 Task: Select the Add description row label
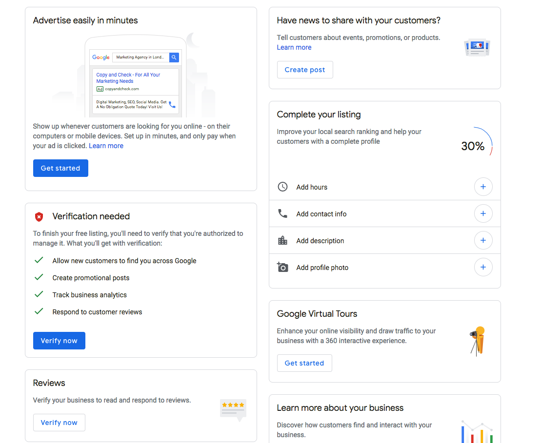pos(320,241)
